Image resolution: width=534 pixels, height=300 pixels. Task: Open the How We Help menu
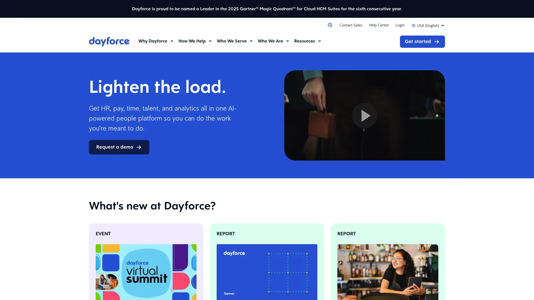195,41
